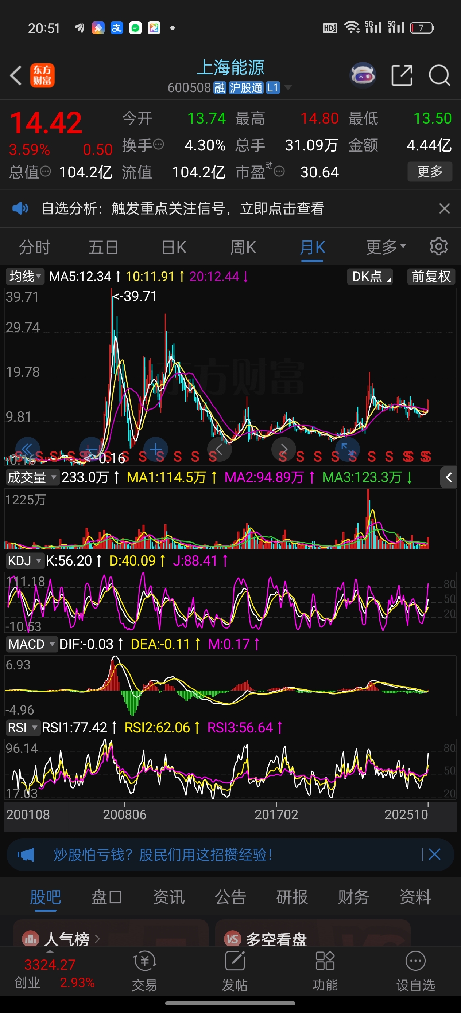Open 交易 trade icon
461x1013 pixels.
point(144,961)
